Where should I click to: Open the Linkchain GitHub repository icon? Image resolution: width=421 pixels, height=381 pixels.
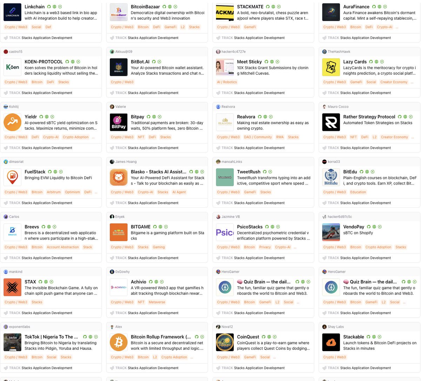point(49,7)
